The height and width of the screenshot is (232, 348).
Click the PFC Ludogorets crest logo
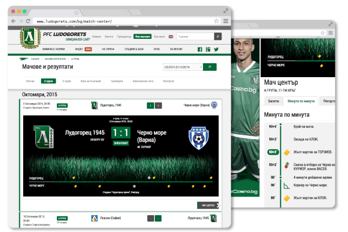[x=30, y=38]
